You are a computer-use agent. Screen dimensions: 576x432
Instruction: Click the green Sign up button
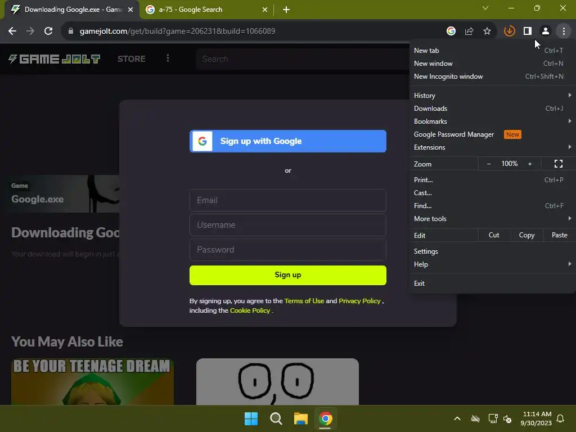(x=287, y=275)
